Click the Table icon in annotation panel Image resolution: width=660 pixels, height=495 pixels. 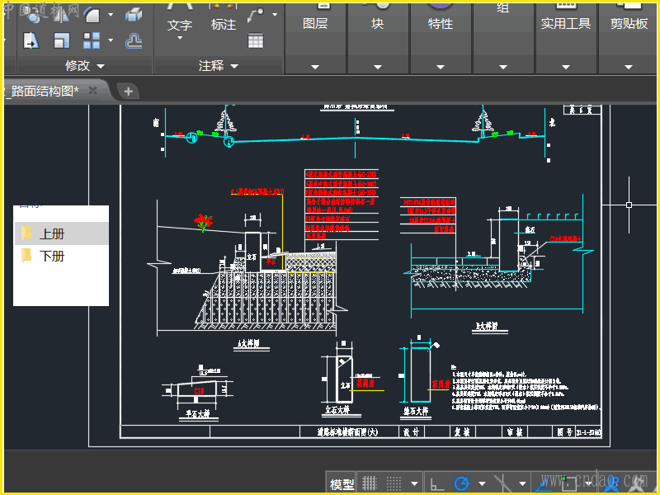point(256,40)
